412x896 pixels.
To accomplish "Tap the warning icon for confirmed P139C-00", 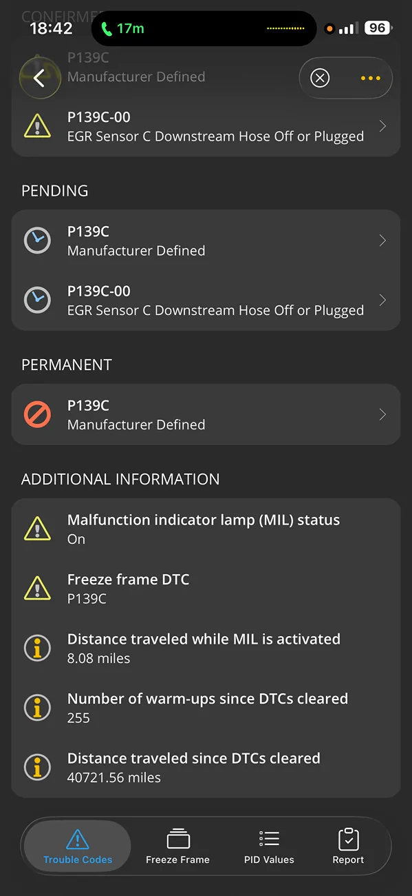I will click(x=37, y=126).
